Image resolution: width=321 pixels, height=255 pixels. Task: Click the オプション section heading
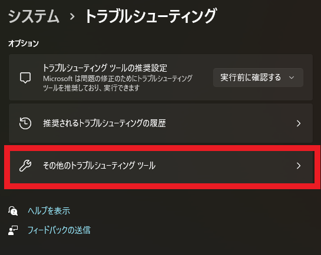pos(24,43)
